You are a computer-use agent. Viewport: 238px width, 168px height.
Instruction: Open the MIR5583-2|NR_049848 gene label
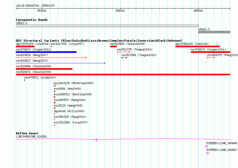[x=222, y=143]
